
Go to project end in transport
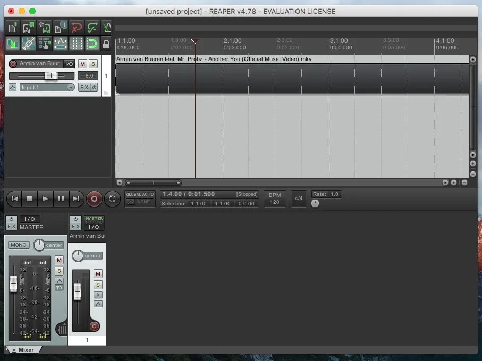coord(76,199)
